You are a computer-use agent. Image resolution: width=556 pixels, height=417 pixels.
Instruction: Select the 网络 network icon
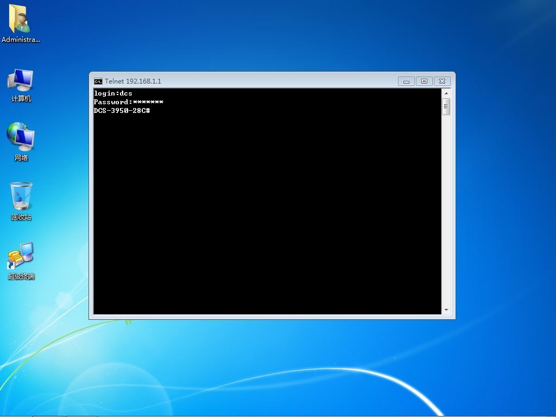pos(21,136)
